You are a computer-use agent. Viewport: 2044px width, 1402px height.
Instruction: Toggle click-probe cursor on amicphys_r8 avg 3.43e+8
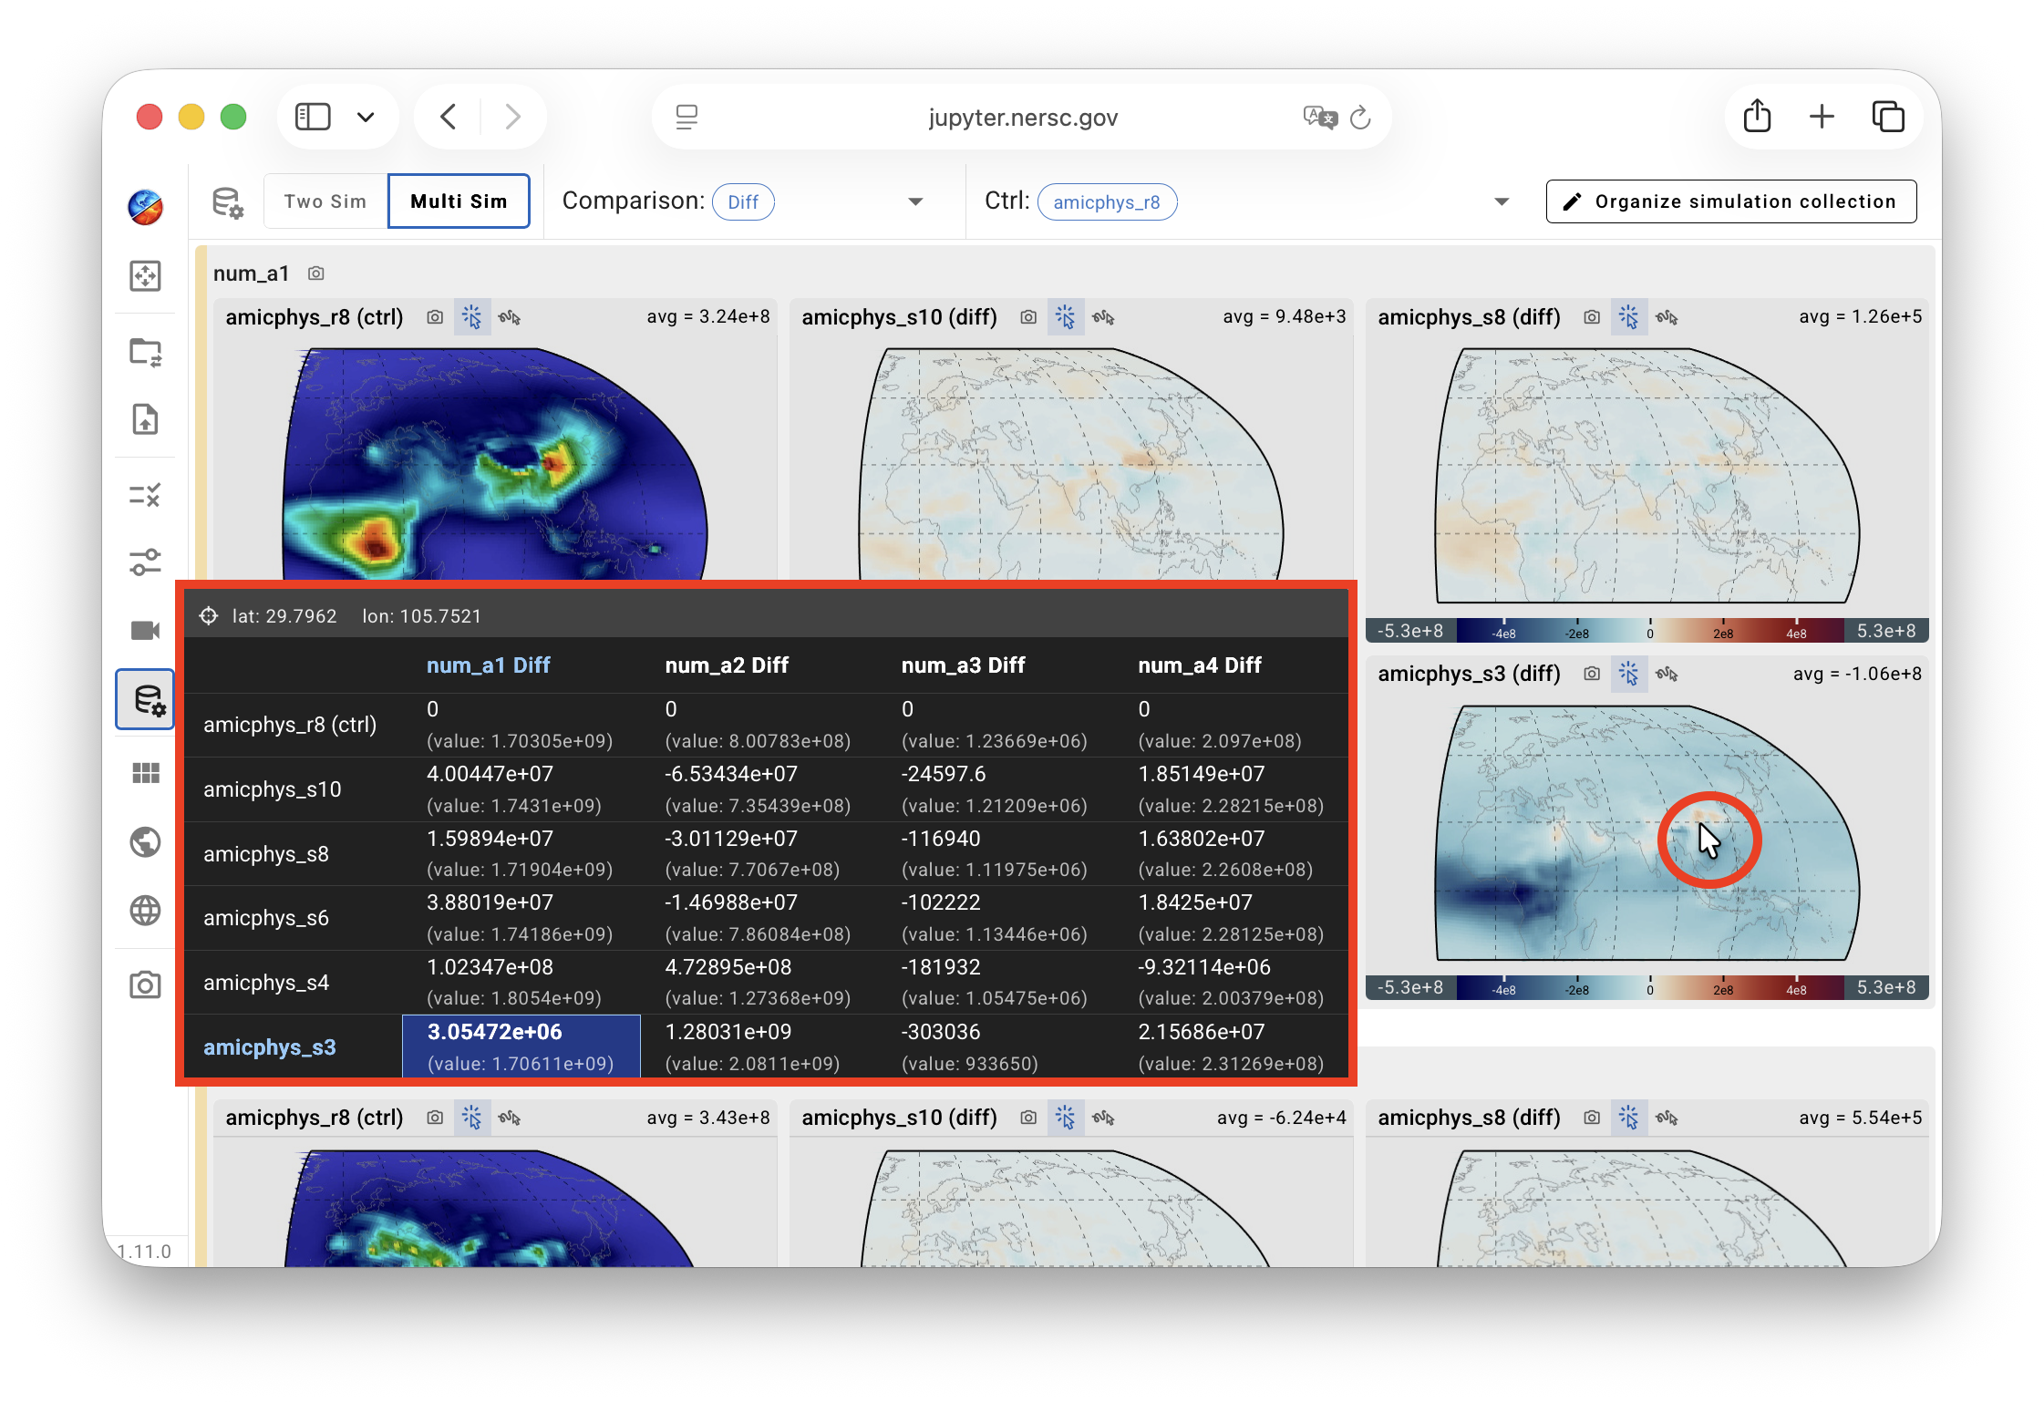click(x=472, y=1118)
